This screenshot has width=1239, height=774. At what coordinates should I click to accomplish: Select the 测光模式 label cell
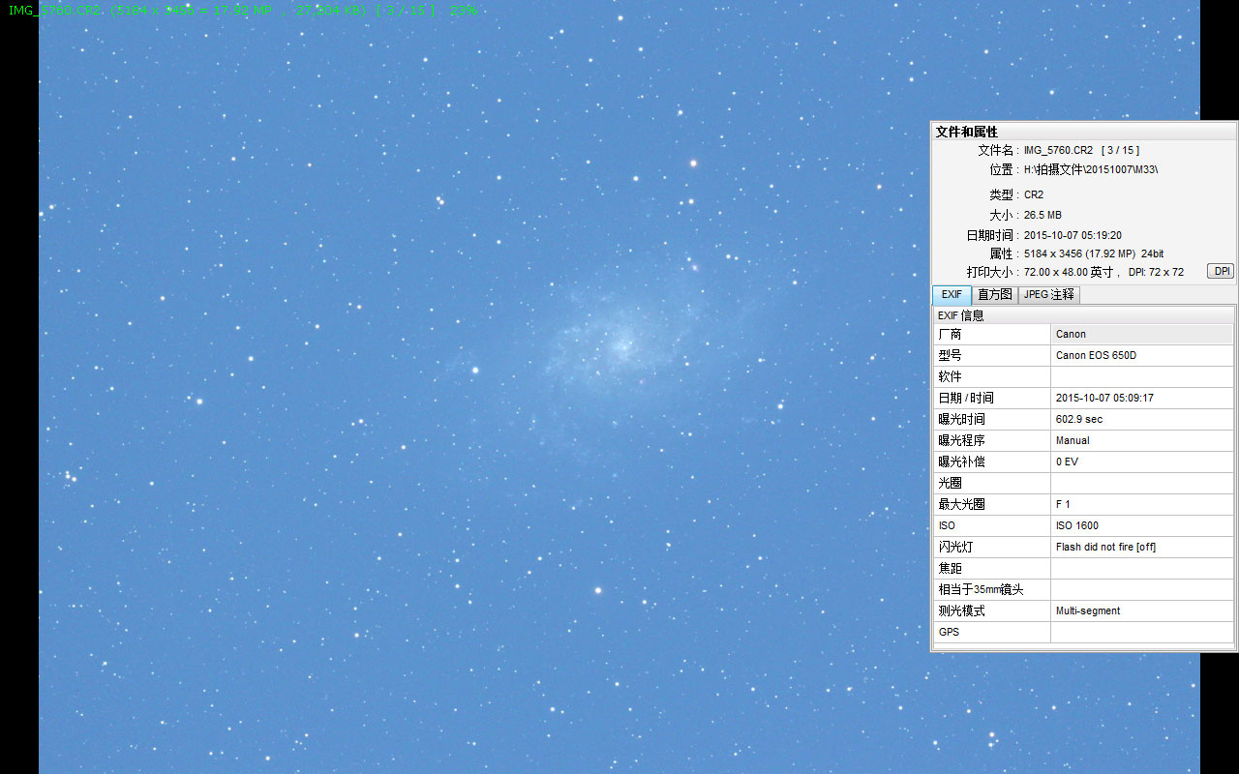point(992,610)
